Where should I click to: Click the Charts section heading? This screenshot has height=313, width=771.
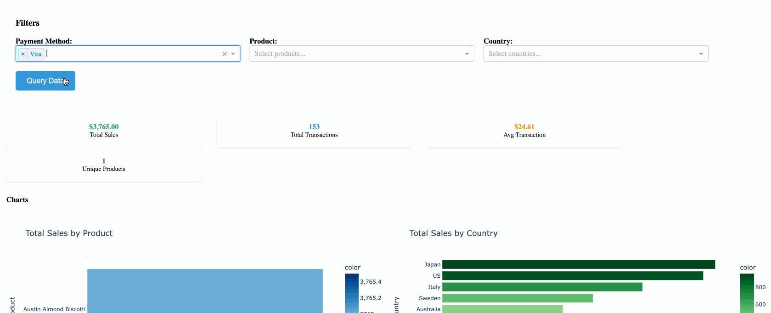17,200
